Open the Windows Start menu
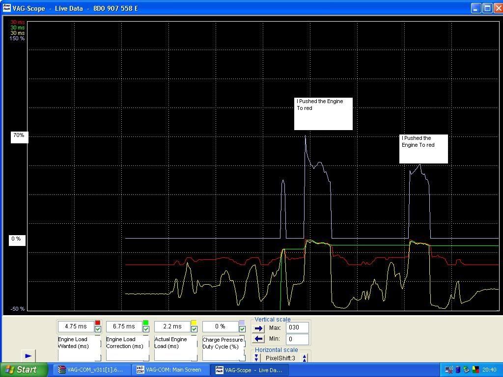The image size is (503, 377). pos(22,370)
